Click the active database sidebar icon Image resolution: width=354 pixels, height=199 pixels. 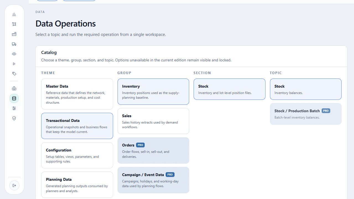click(x=14, y=98)
